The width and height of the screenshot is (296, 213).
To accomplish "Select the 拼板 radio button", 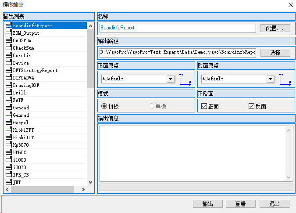I will pos(104,106).
